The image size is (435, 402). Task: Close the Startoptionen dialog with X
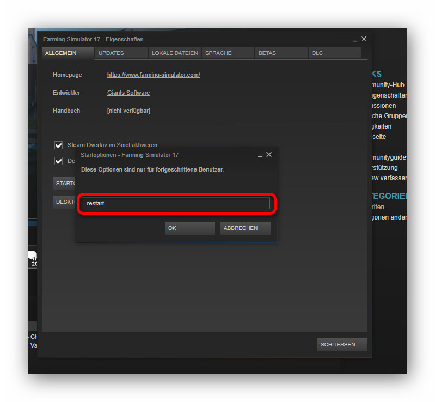point(269,155)
